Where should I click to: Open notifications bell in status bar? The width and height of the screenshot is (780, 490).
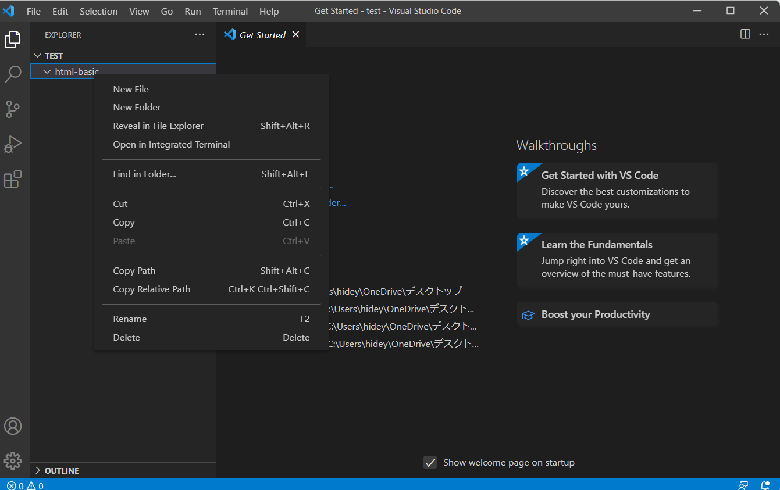(765, 485)
